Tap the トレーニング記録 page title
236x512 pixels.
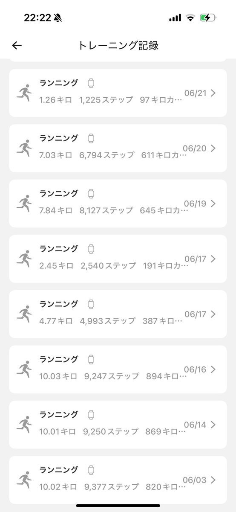coord(118,46)
